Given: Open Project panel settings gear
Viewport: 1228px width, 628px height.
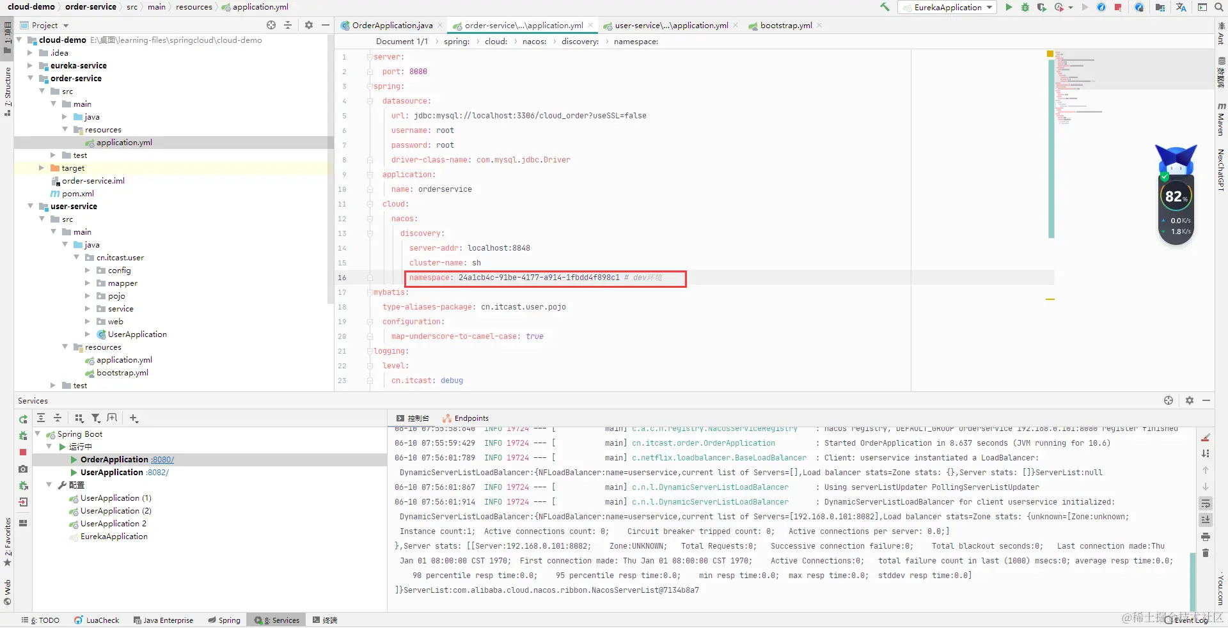Looking at the screenshot, I should (x=309, y=25).
